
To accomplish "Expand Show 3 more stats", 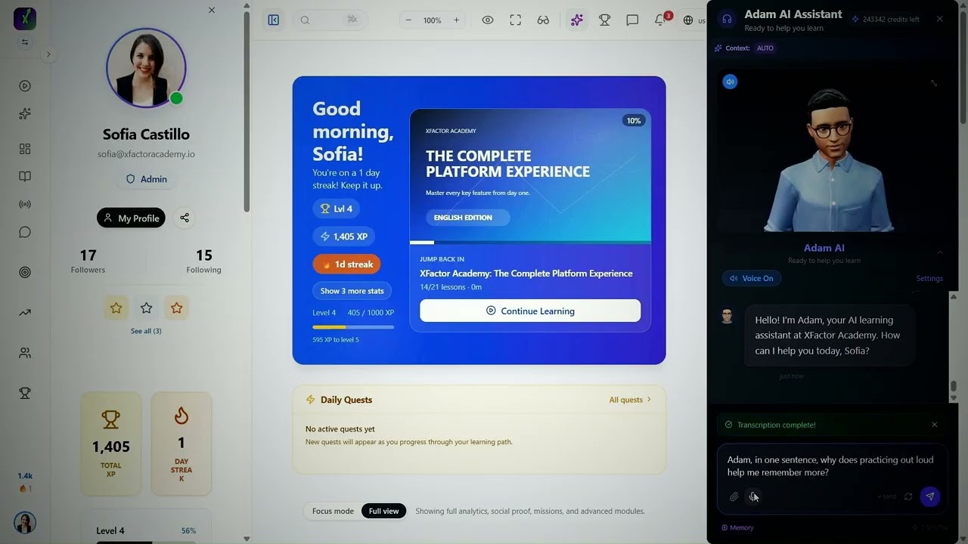I will tap(352, 291).
